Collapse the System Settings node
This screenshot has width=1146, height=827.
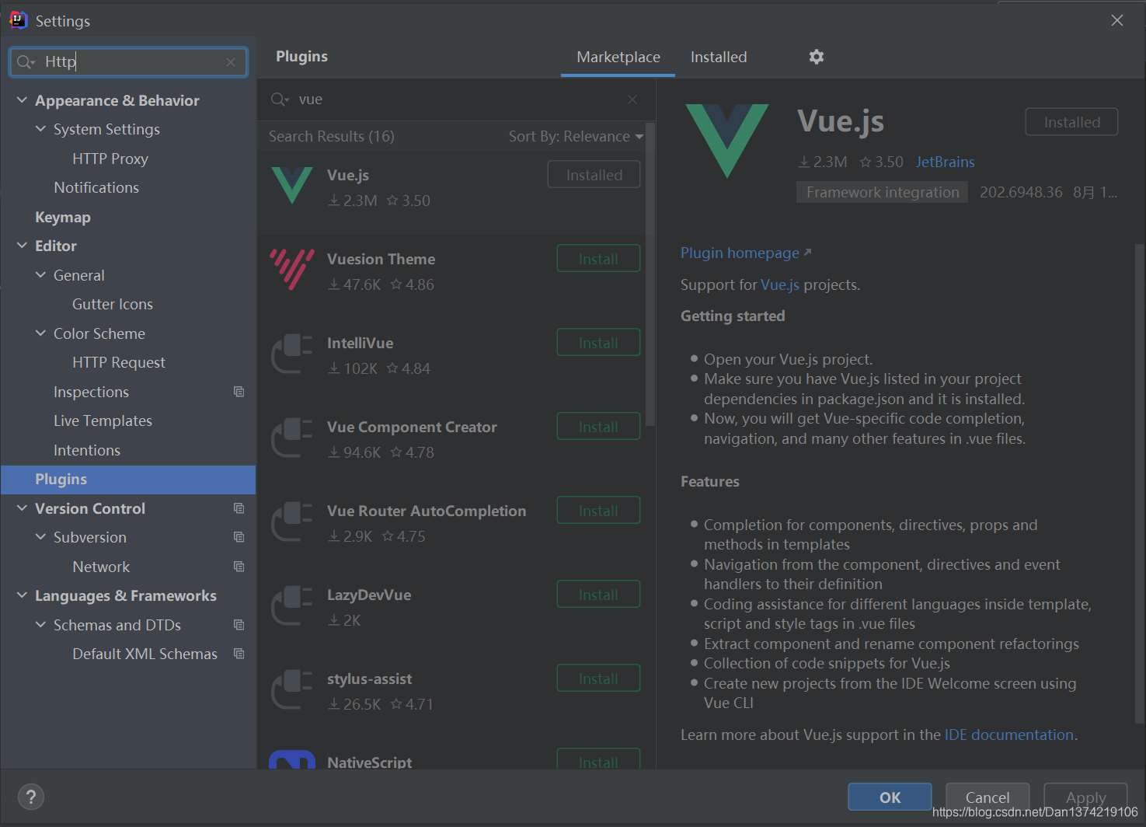40,129
